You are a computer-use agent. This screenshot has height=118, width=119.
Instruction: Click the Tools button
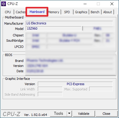[x=58, y=114]
